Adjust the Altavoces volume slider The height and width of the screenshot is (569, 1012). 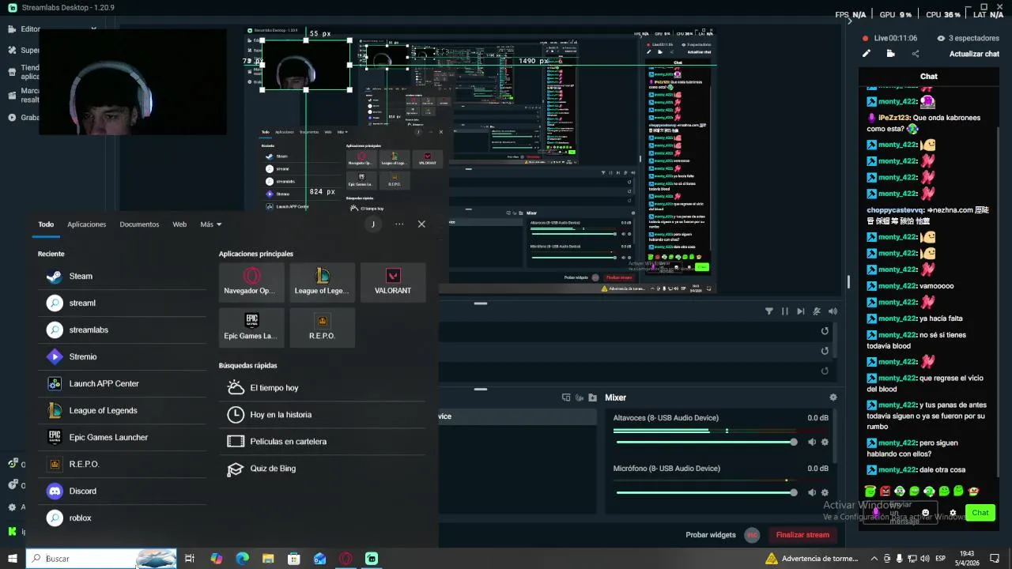pos(705,443)
